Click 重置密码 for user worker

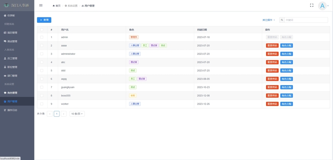coord(272,104)
